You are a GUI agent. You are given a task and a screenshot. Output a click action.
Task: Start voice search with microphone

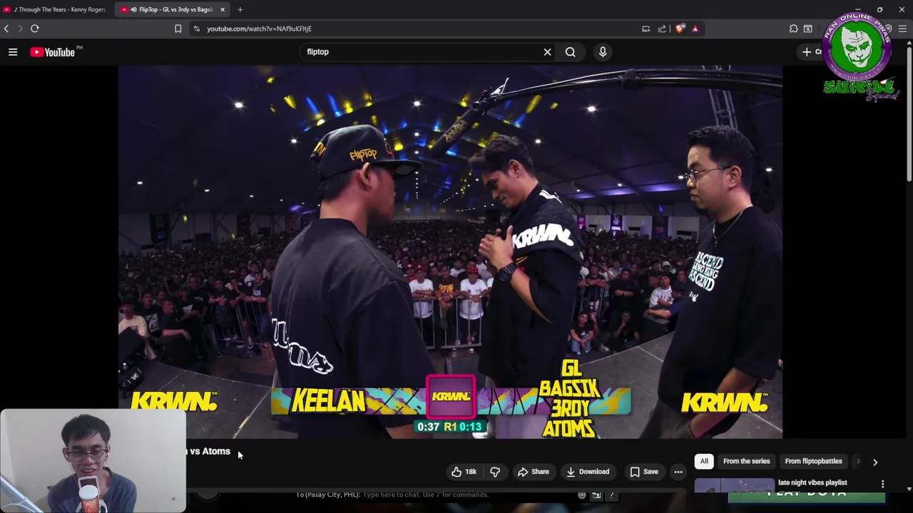coord(603,52)
